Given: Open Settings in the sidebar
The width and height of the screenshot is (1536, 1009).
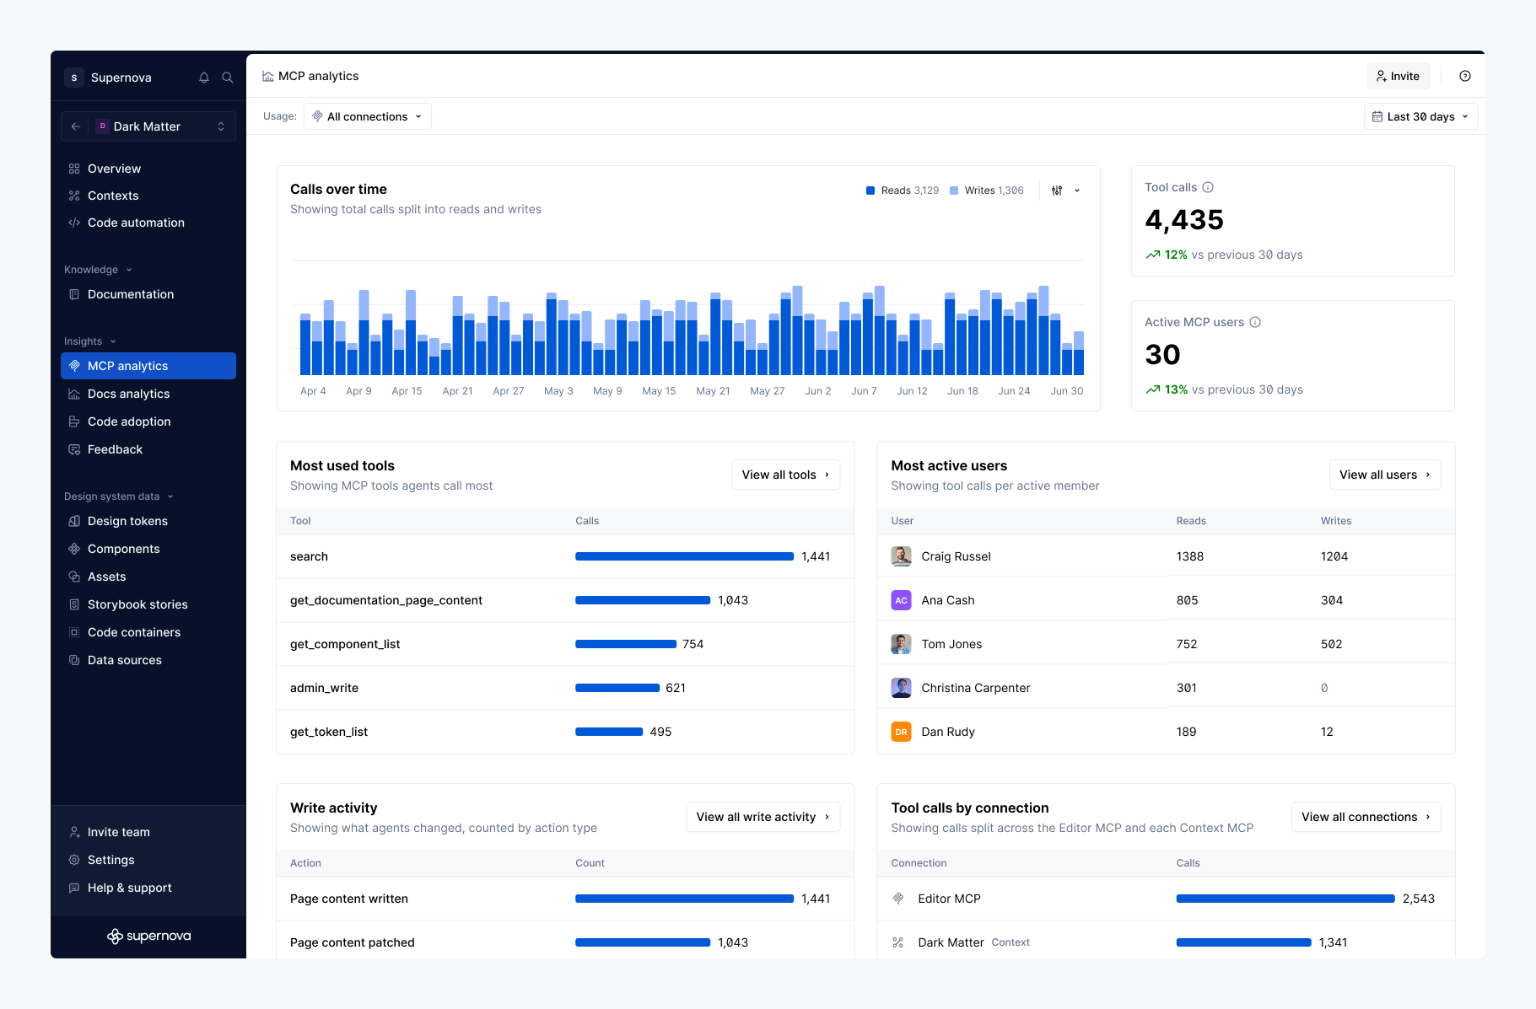Looking at the screenshot, I should point(148,860).
